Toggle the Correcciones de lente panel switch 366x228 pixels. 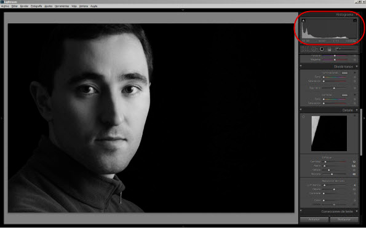(301, 211)
